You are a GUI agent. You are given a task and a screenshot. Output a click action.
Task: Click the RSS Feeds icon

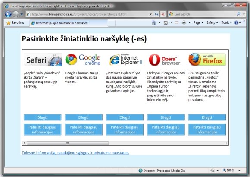coord(166,23)
